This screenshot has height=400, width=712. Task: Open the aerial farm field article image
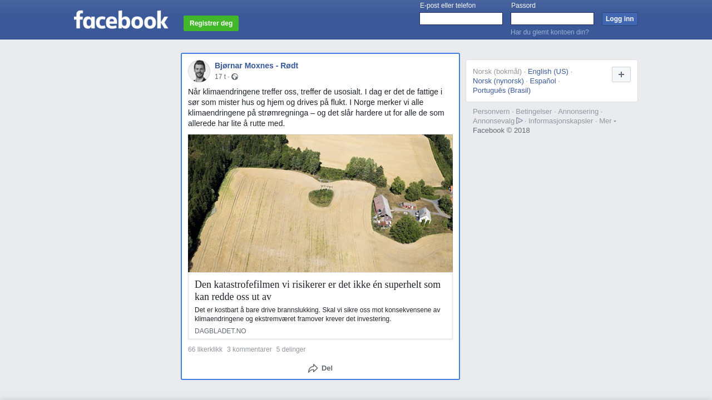click(320, 203)
